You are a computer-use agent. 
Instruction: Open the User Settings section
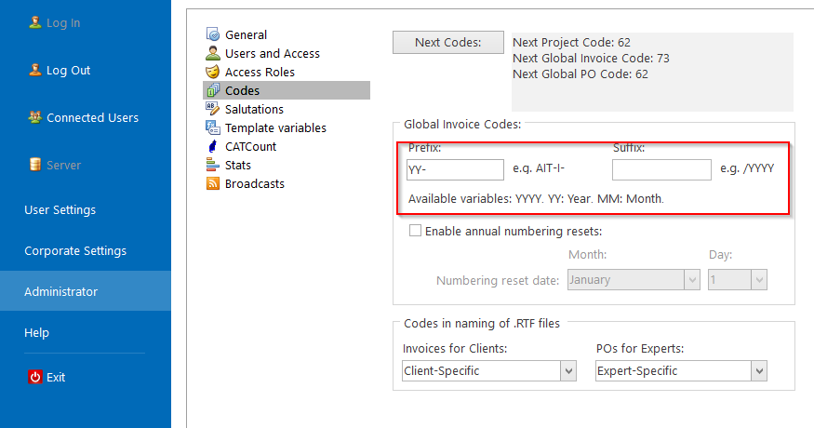(60, 210)
